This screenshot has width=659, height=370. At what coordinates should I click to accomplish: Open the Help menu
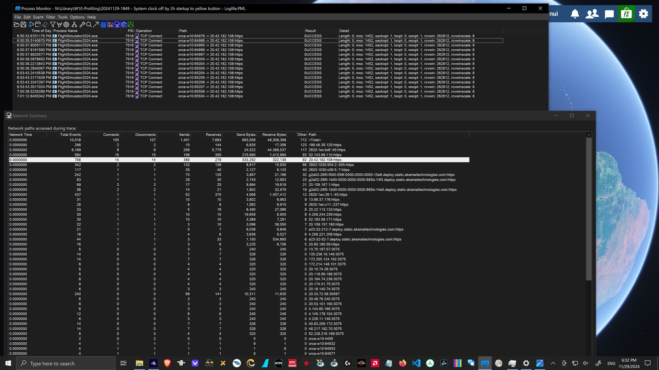[91, 17]
